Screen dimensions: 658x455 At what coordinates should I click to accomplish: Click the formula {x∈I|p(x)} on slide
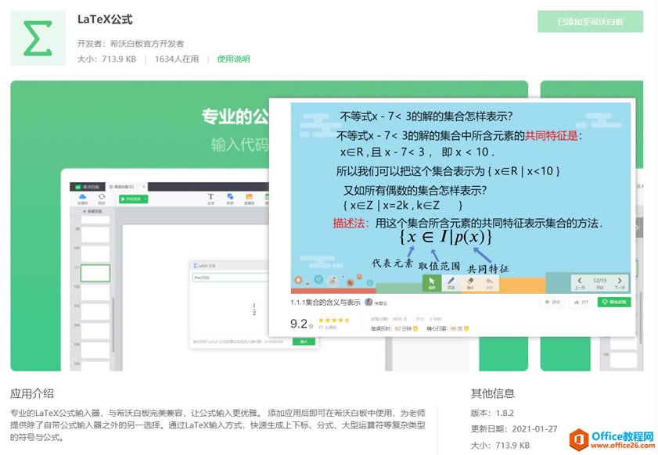pos(446,238)
